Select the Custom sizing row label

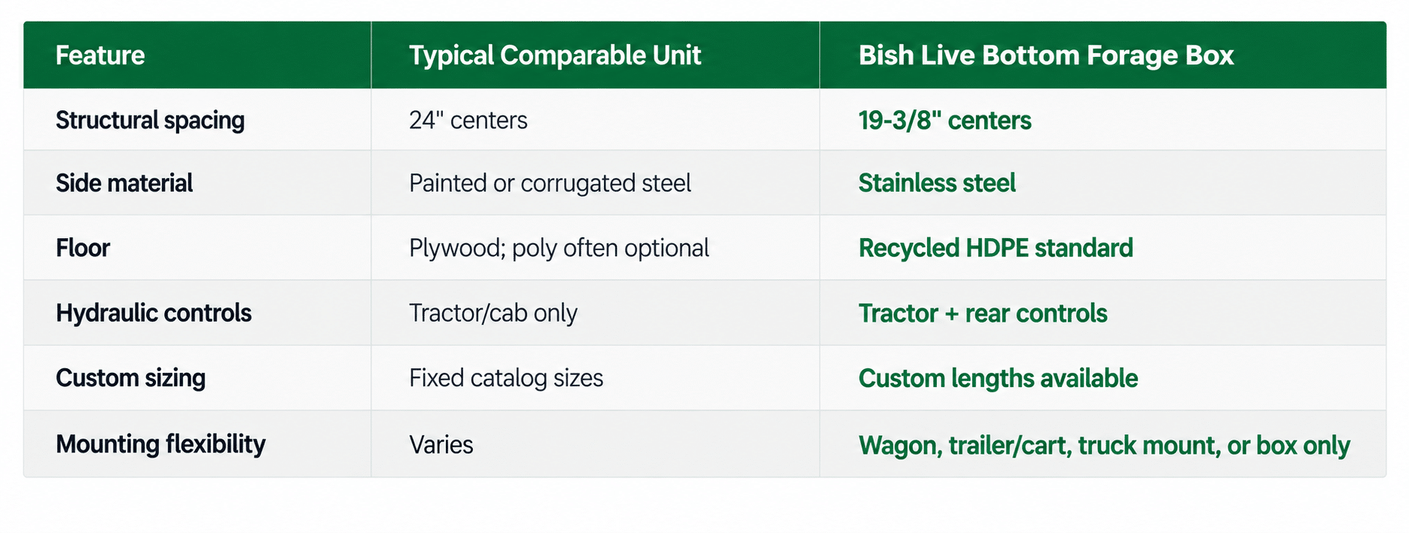point(130,378)
